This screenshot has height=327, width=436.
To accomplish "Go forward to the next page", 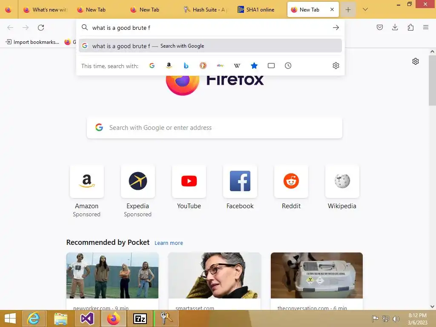I will (x=26, y=28).
